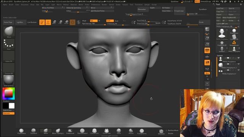Open the Document menu
This screenshot has height=137, width=244.
pyautogui.click(x=24, y=5)
